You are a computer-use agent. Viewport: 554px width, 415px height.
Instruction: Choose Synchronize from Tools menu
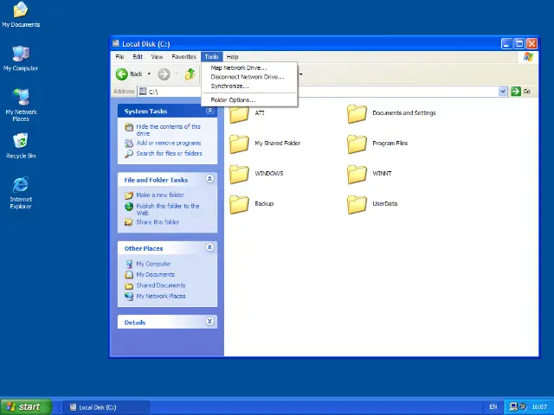[x=249, y=86]
